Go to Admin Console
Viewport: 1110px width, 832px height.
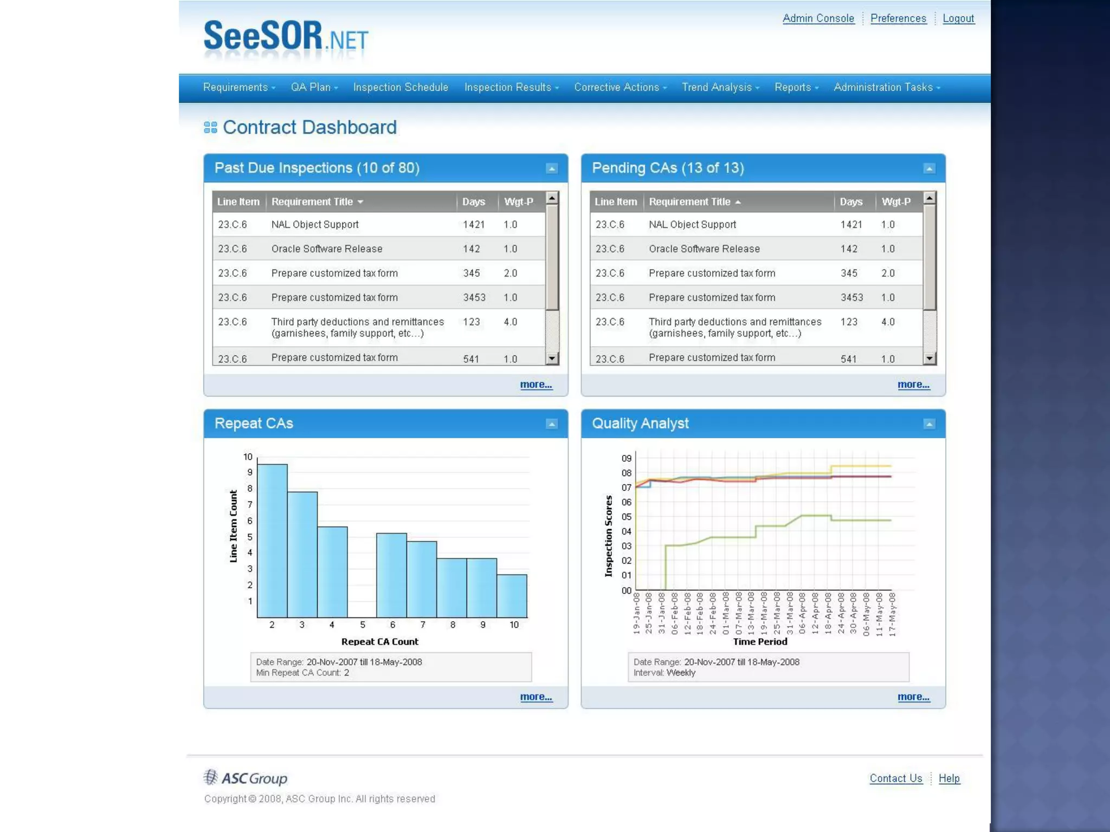[818, 18]
